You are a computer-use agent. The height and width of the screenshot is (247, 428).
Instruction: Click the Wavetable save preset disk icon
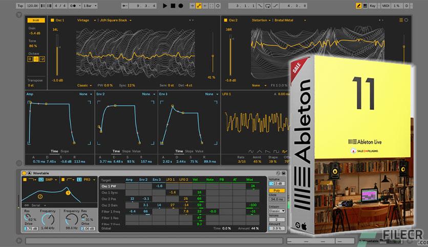(x=284, y=173)
